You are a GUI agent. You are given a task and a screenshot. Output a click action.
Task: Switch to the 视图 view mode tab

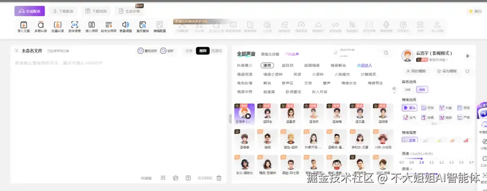point(202,51)
